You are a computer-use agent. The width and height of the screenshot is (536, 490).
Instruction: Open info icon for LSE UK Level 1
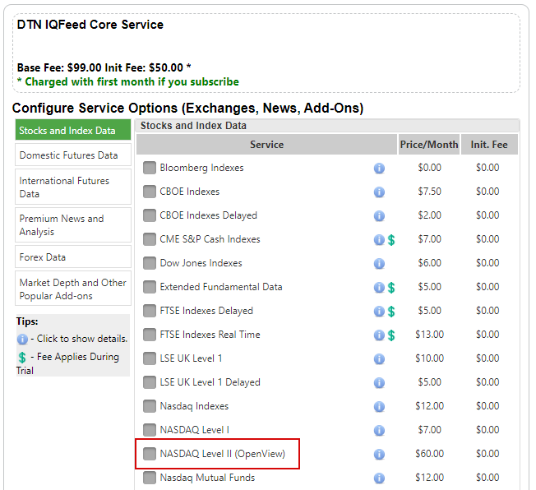click(379, 359)
